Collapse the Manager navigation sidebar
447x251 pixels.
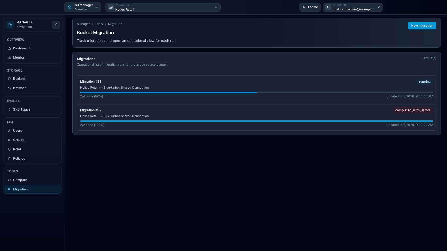pos(56,25)
